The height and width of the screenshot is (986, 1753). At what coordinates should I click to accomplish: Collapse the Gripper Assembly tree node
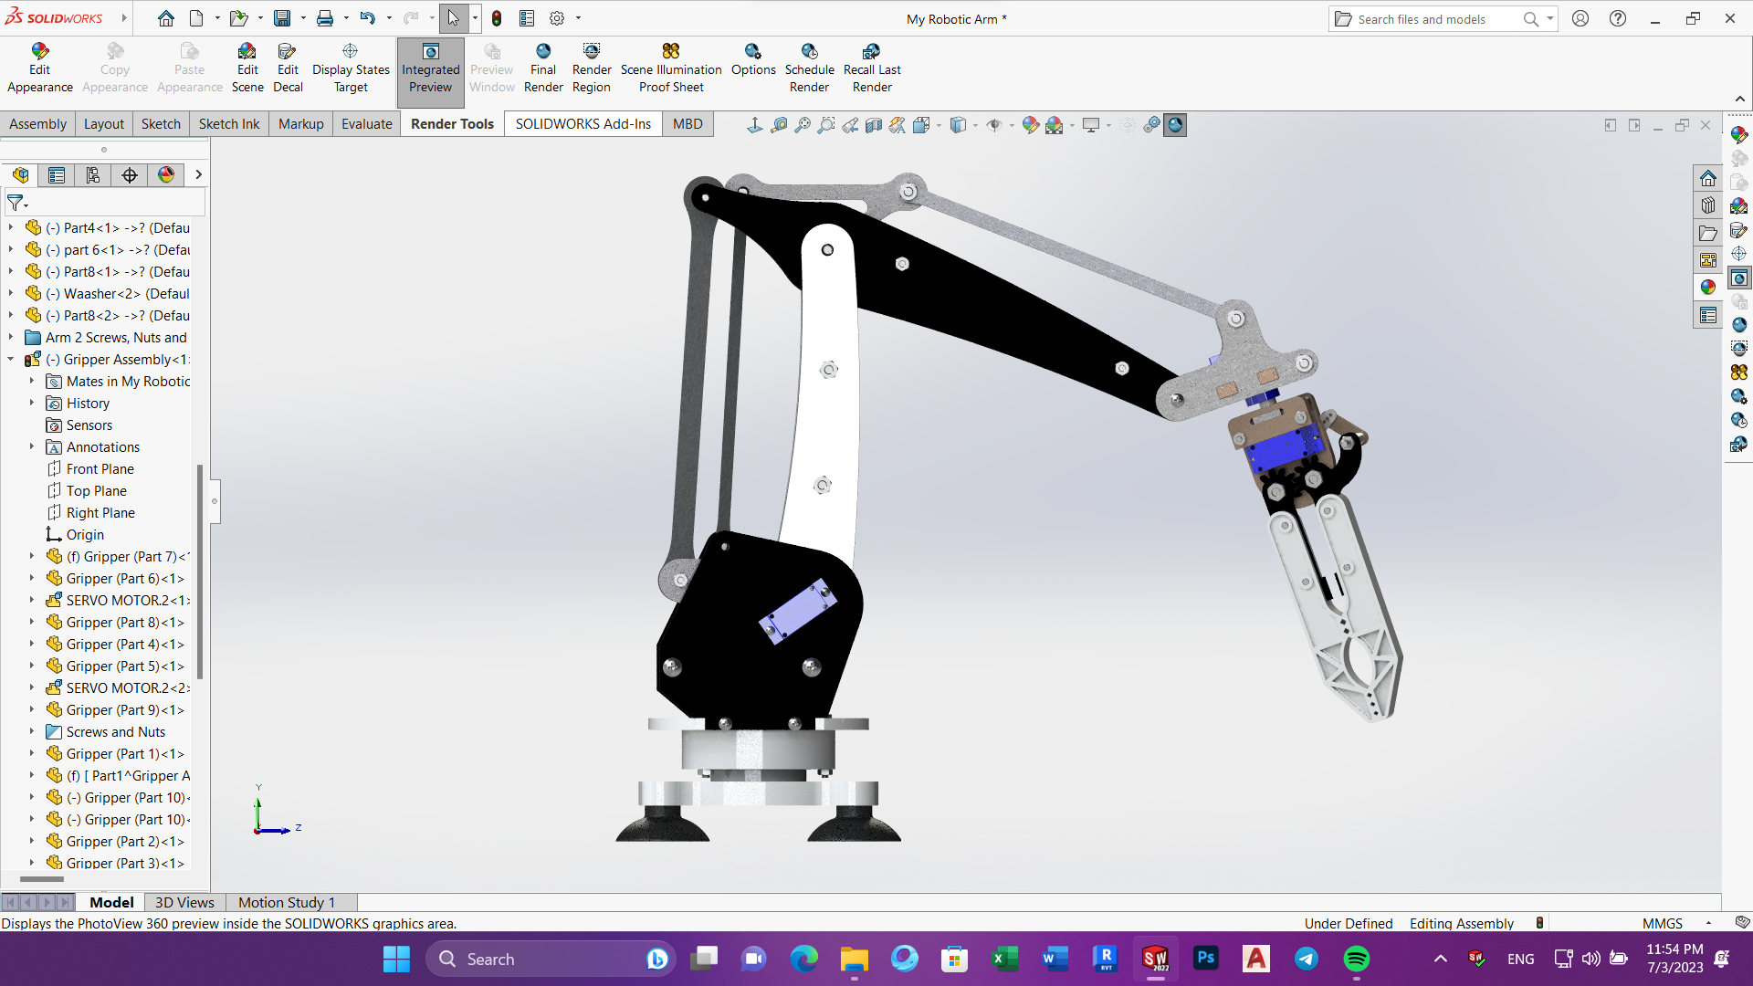[11, 360]
